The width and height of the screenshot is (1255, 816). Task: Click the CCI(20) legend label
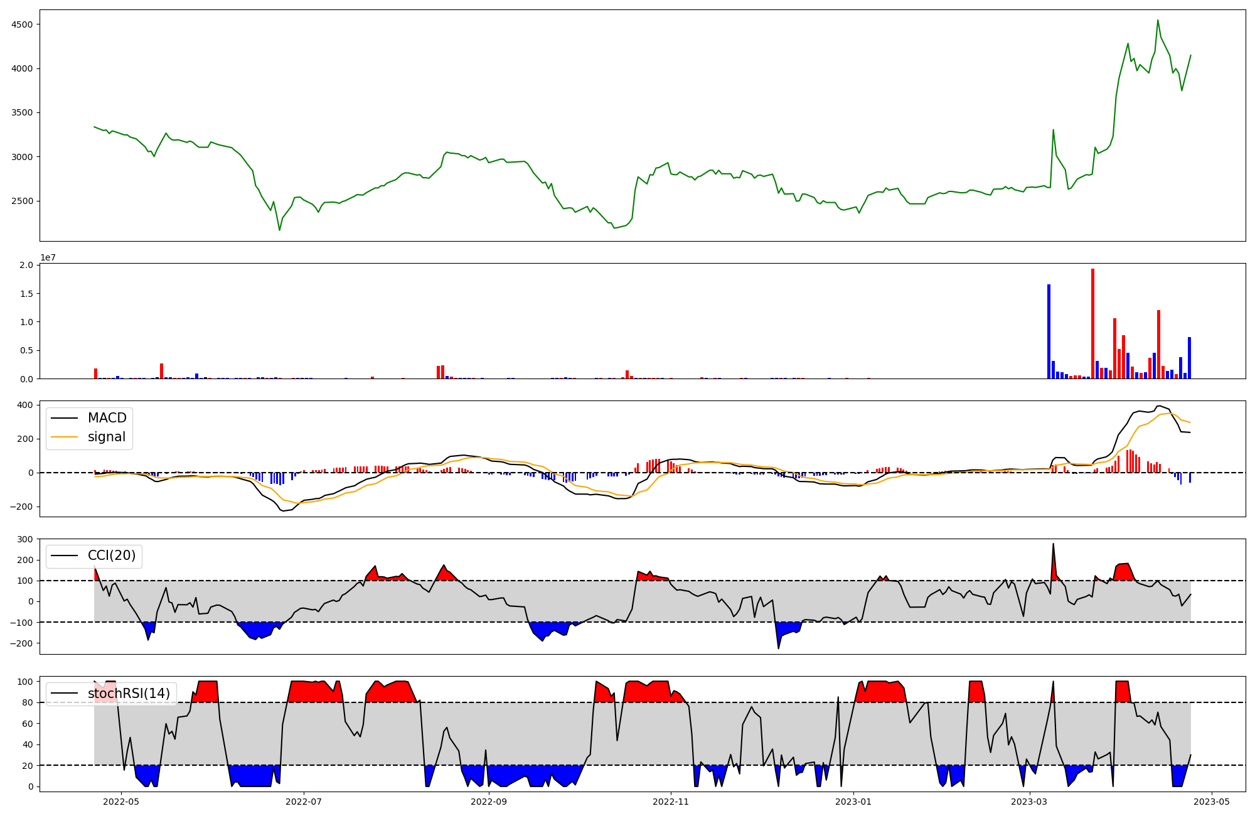(111, 556)
